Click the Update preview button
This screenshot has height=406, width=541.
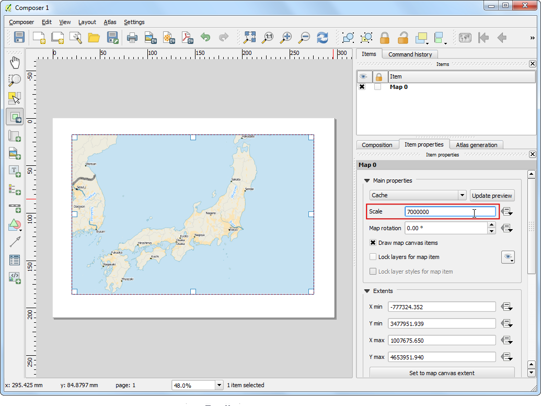(x=492, y=195)
